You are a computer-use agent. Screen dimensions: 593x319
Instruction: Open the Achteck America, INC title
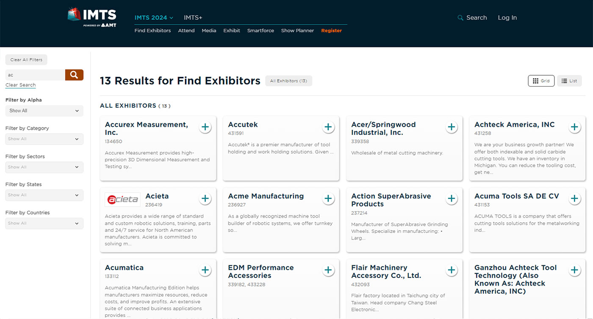514,125
